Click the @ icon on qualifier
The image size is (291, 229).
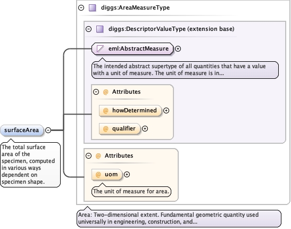coord(105,128)
